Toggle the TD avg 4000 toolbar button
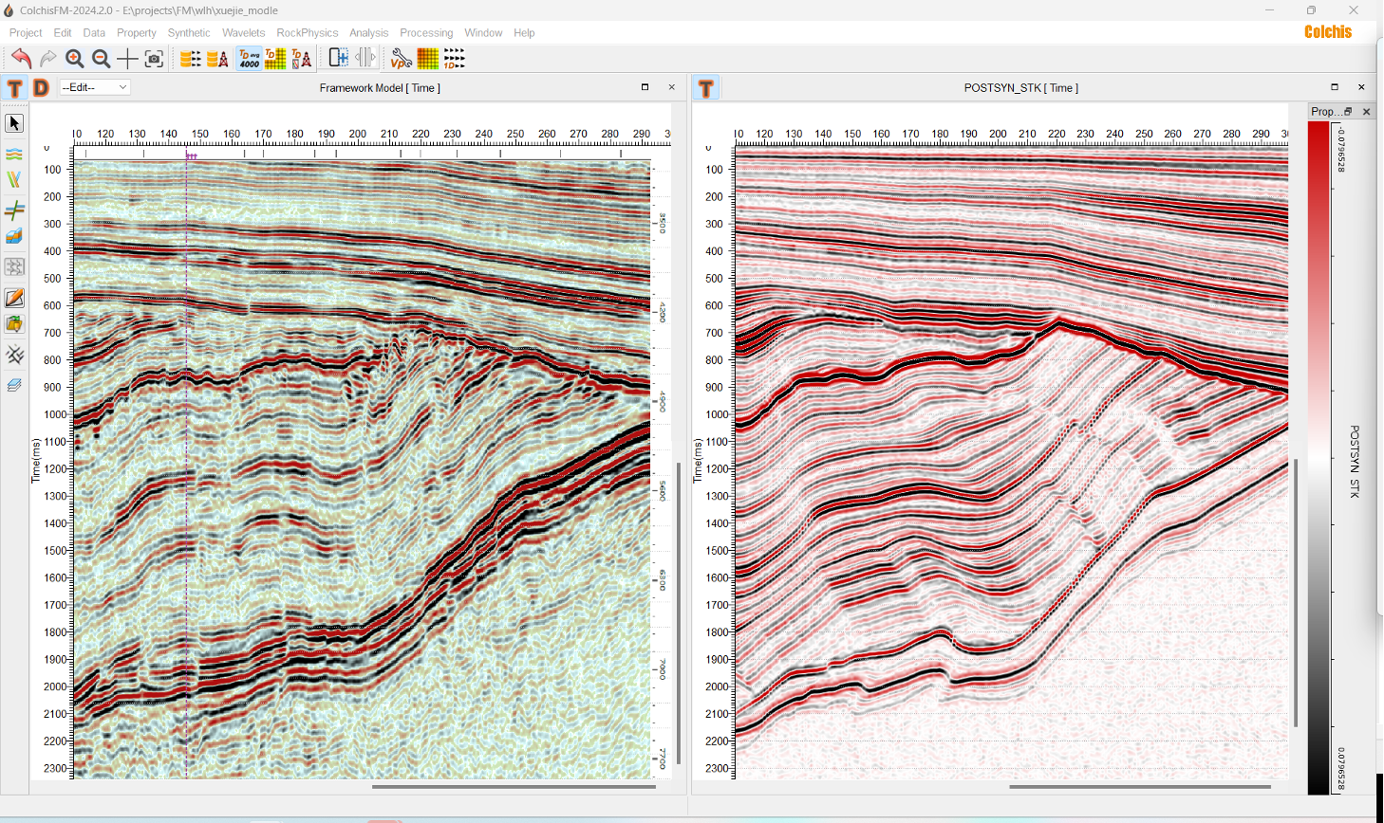The image size is (1384, 823). 249,59
